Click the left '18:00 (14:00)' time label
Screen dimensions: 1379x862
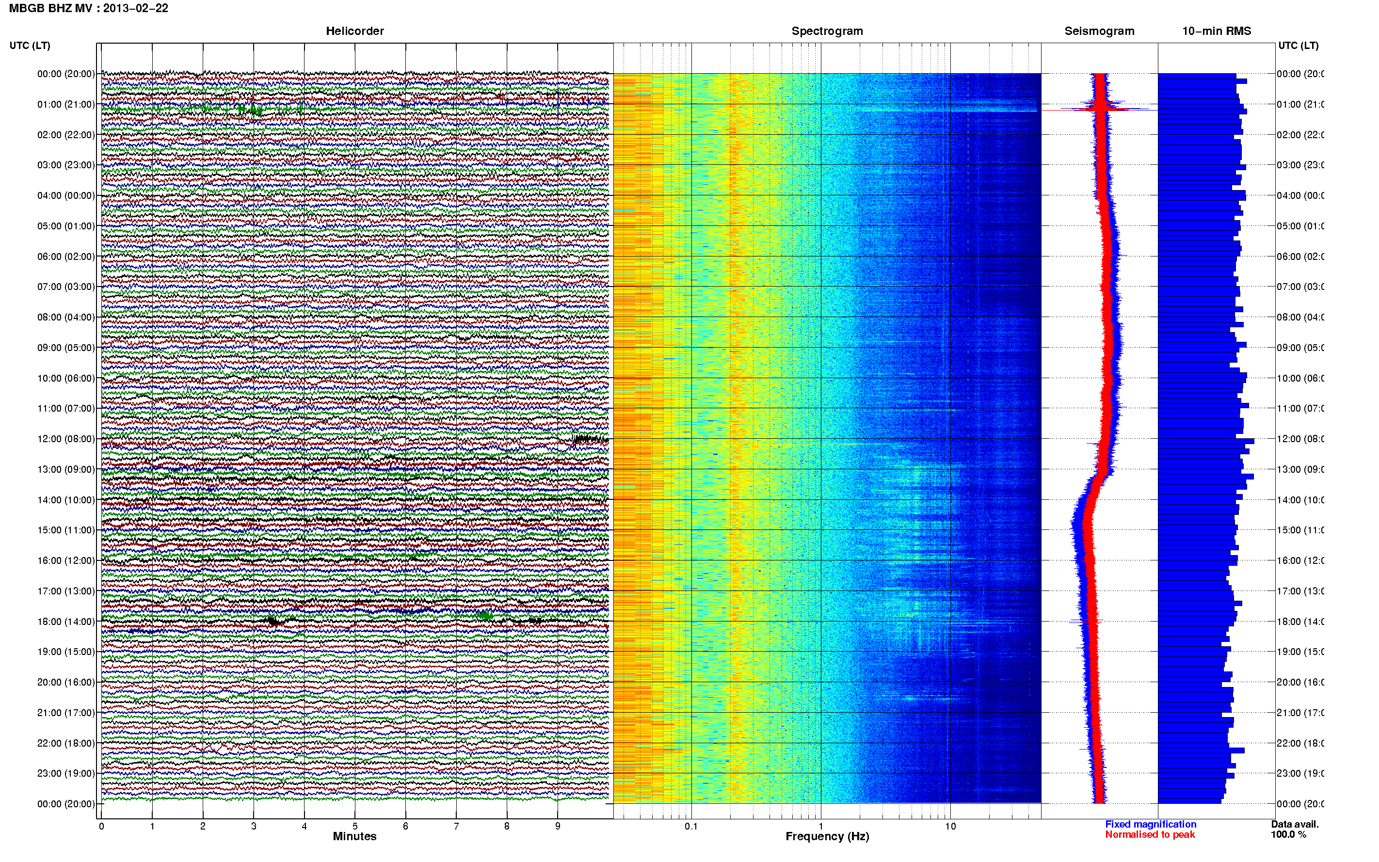click(x=66, y=622)
